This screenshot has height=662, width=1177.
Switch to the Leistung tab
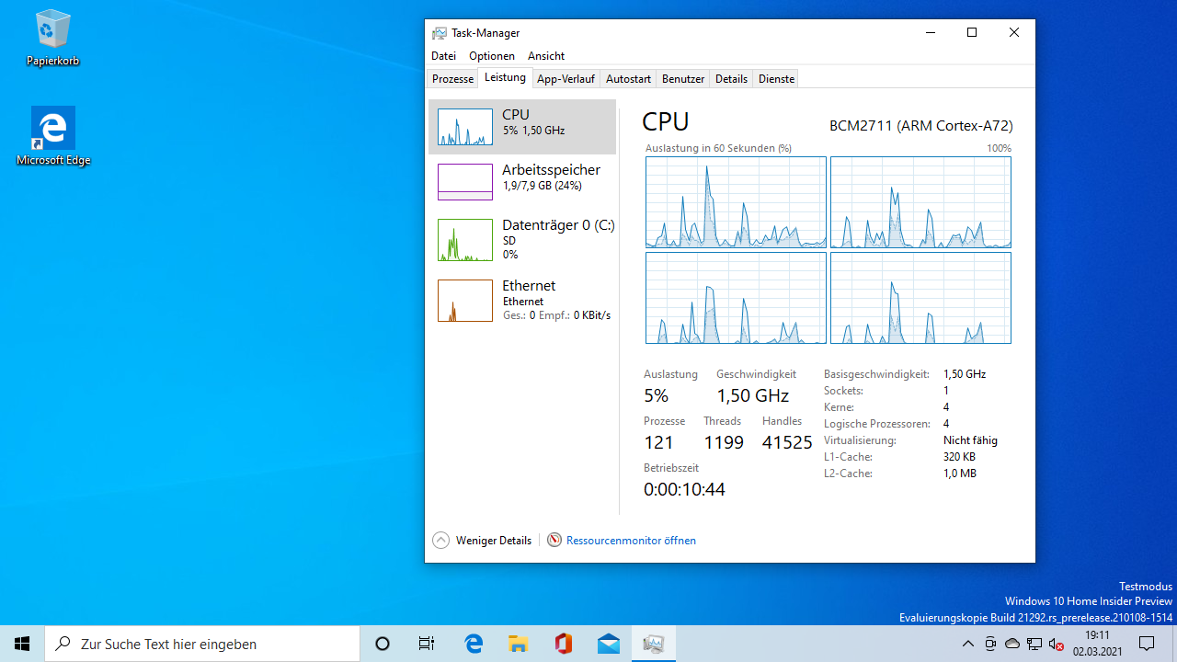click(x=505, y=78)
